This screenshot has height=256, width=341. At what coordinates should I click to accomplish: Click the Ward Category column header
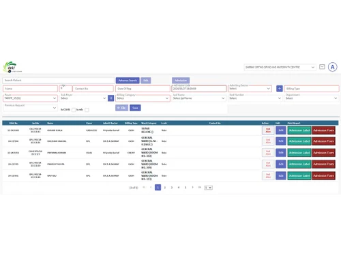pos(149,123)
